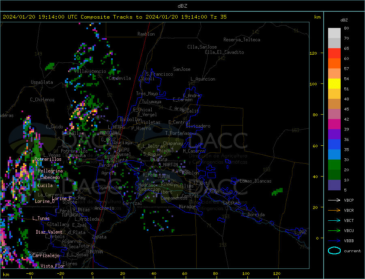
Task: Click the 'MENDOZA' city label
Action: pos(108,133)
